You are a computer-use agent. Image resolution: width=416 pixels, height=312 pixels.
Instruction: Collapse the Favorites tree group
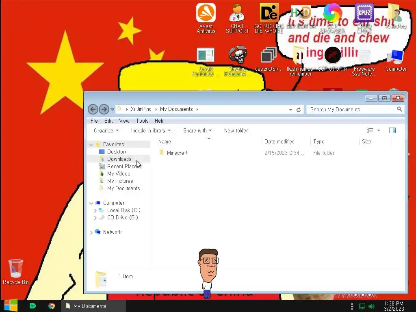click(x=91, y=145)
